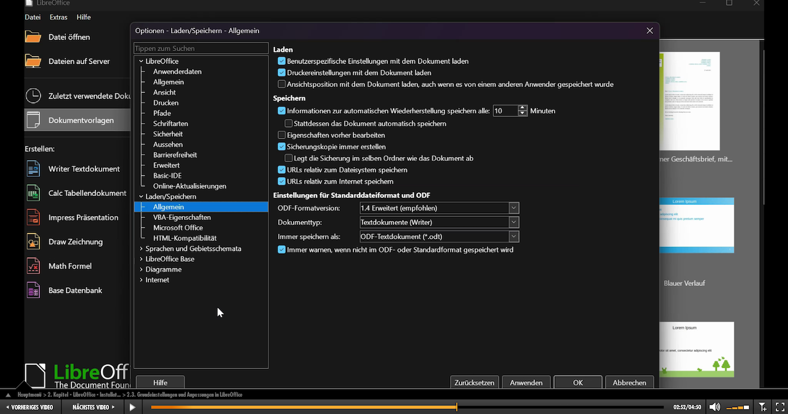
Task: Click the Zurücksetzen button
Action: pos(475,383)
